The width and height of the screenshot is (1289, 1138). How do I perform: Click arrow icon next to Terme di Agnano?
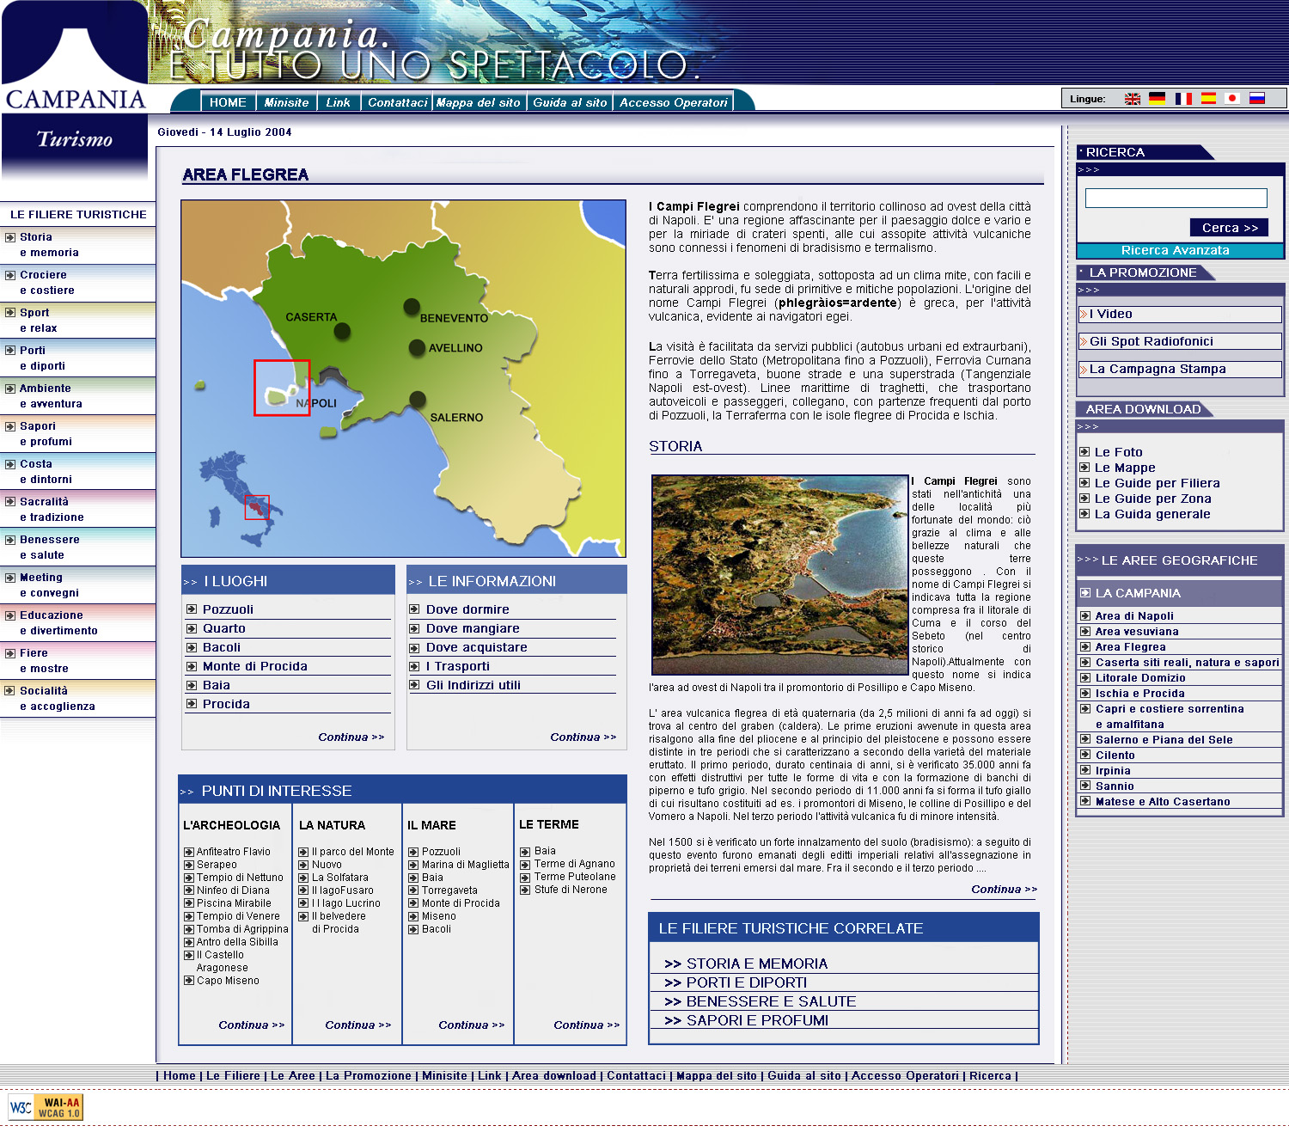click(x=525, y=865)
